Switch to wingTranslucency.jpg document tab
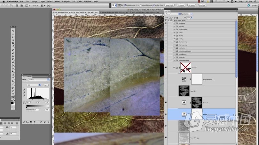259x145 pixels. click(x=145, y=12)
